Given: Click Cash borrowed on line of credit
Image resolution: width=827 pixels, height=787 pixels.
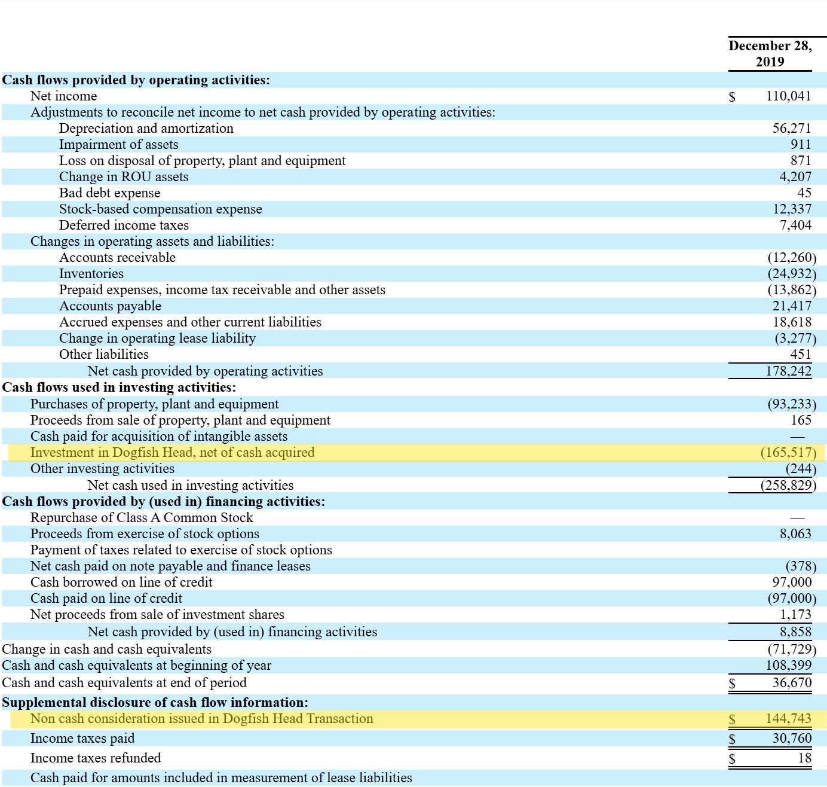Looking at the screenshot, I should pos(121,582).
